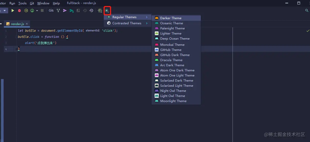Select Darker Theme
The image size is (310, 142).
[176, 18]
